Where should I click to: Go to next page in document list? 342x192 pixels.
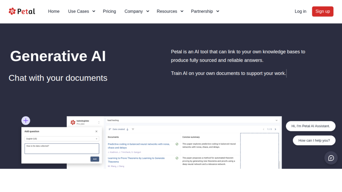[276, 129]
